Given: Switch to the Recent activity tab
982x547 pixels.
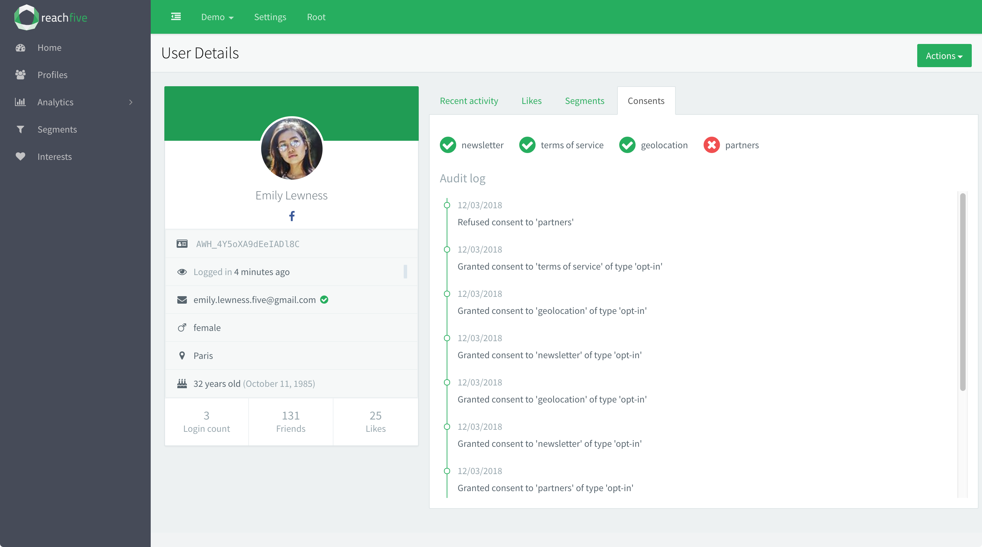Looking at the screenshot, I should 469,101.
